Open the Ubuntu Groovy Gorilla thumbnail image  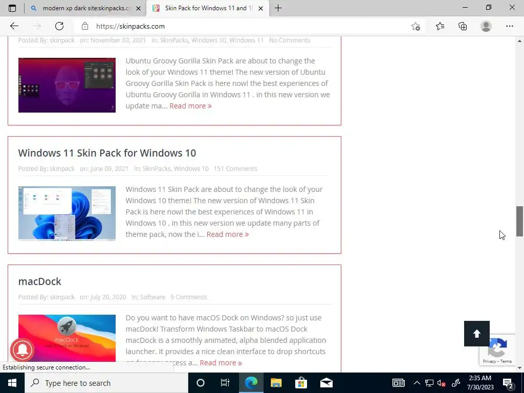67,85
